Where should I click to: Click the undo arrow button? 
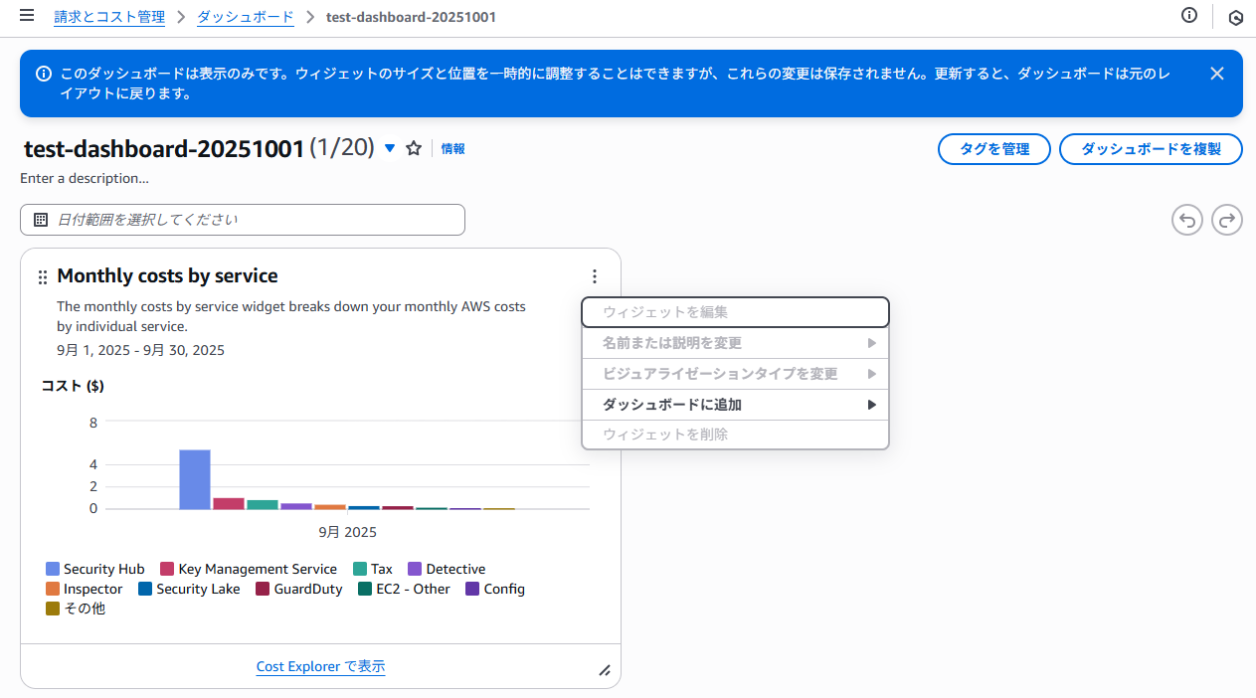pos(1186,220)
